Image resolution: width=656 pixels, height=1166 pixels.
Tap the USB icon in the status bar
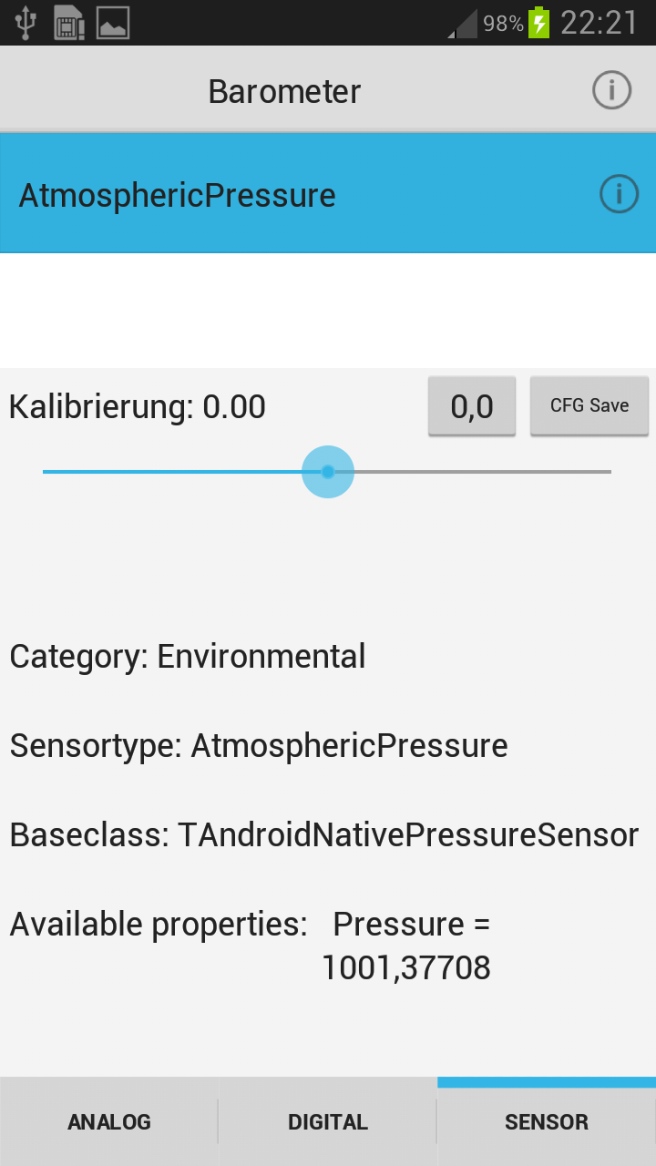[26, 23]
